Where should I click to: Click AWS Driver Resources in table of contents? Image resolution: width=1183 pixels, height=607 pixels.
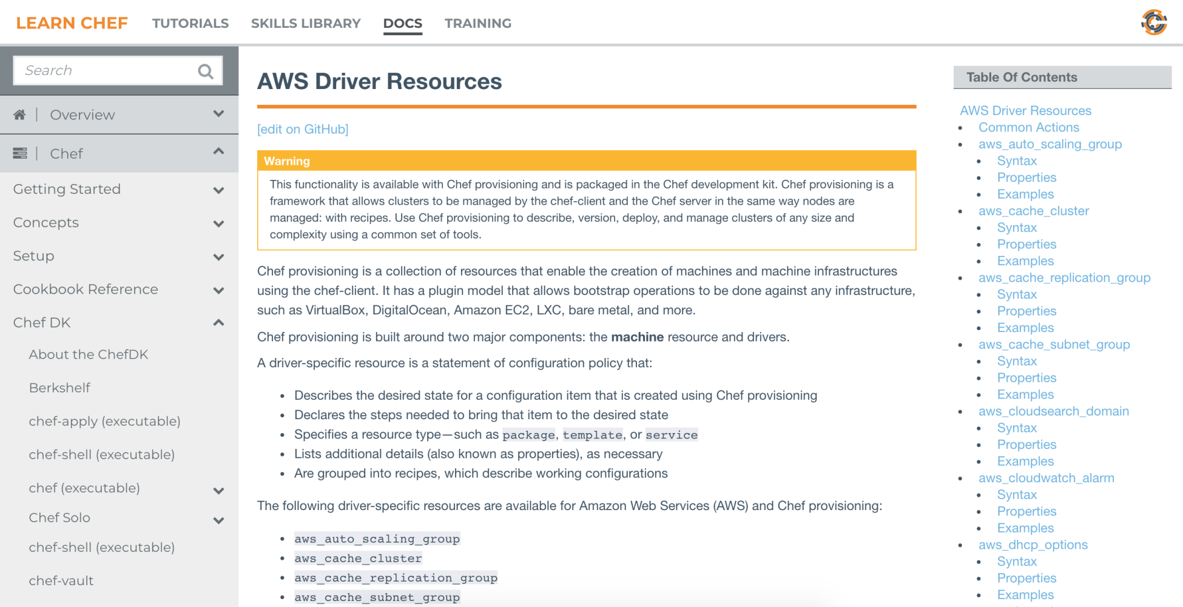pos(1025,110)
